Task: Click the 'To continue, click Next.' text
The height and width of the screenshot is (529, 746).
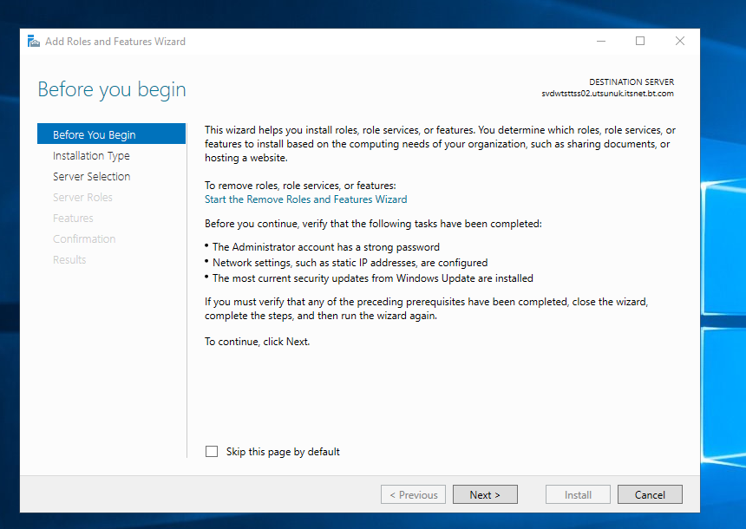Action: coord(258,342)
